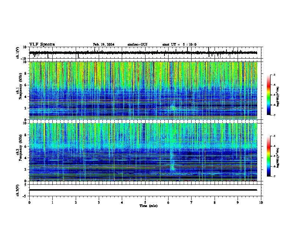Click the ch.1 spectrogram color scale bar

point(268,95)
